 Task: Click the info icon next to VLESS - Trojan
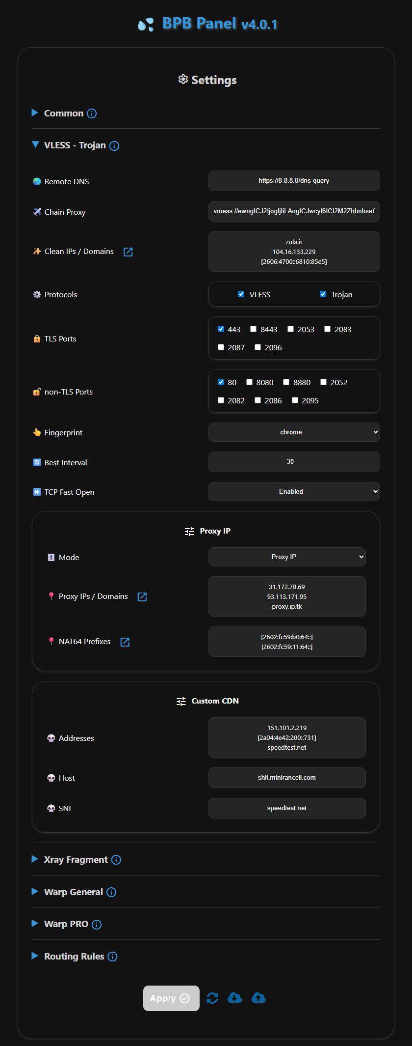pyautogui.click(x=114, y=146)
